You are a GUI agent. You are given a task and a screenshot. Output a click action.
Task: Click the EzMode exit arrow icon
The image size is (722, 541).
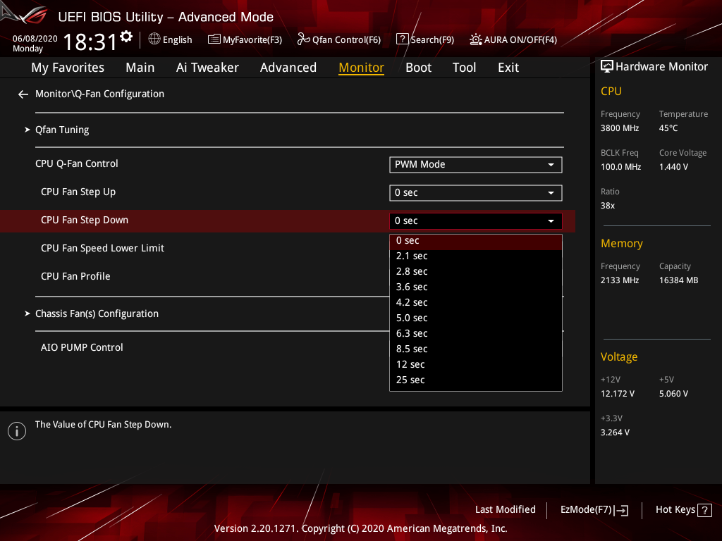621,510
